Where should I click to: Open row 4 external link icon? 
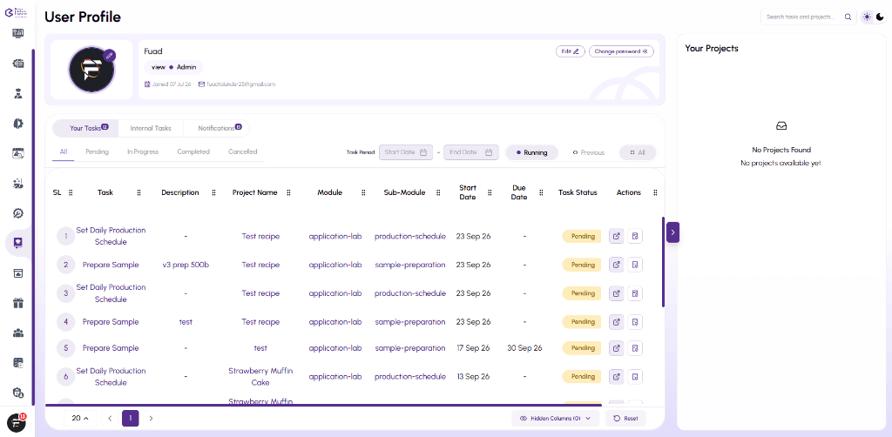coord(616,321)
